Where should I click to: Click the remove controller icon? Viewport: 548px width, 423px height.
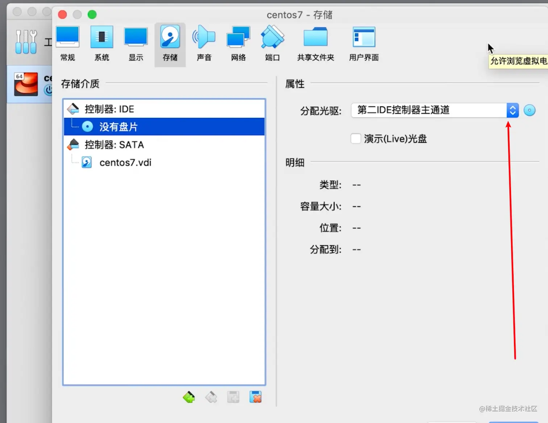[211, 397]
